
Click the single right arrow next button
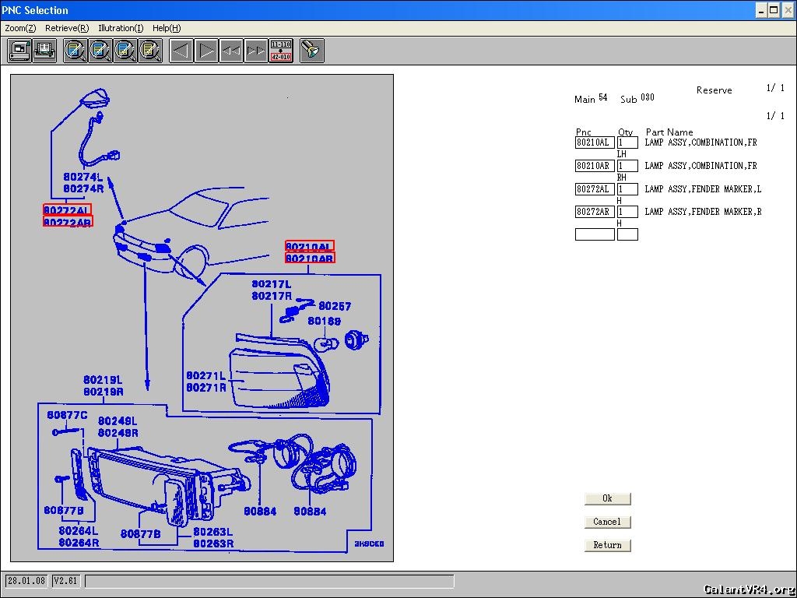tap(206, 51)
